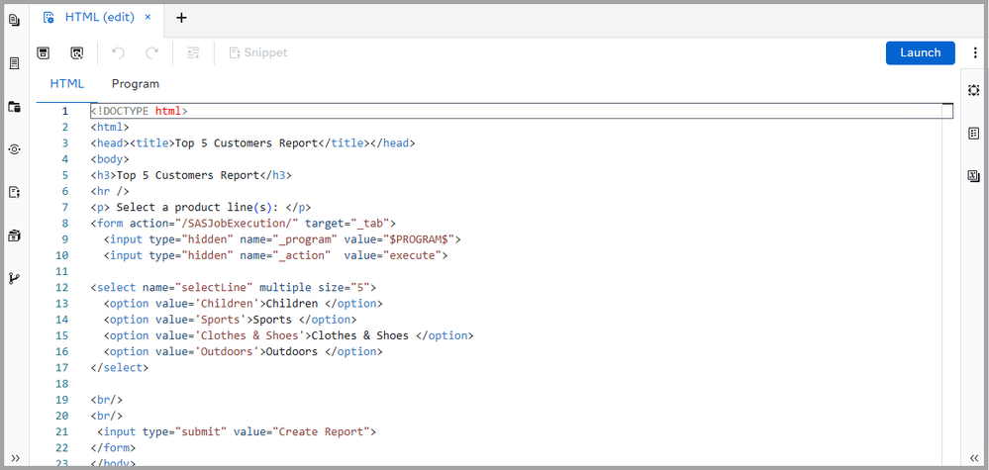Open the Libraries icon in left sidebar
989x470 pixels.
point(14,235)
